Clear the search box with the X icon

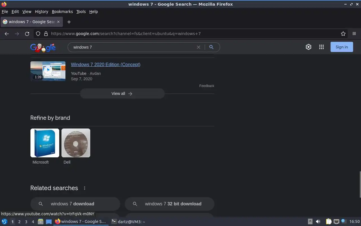[x=199, y=47]
